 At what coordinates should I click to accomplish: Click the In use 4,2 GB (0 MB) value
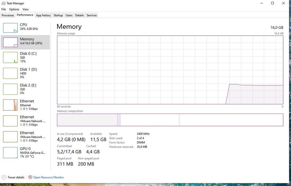pos(71,139)
